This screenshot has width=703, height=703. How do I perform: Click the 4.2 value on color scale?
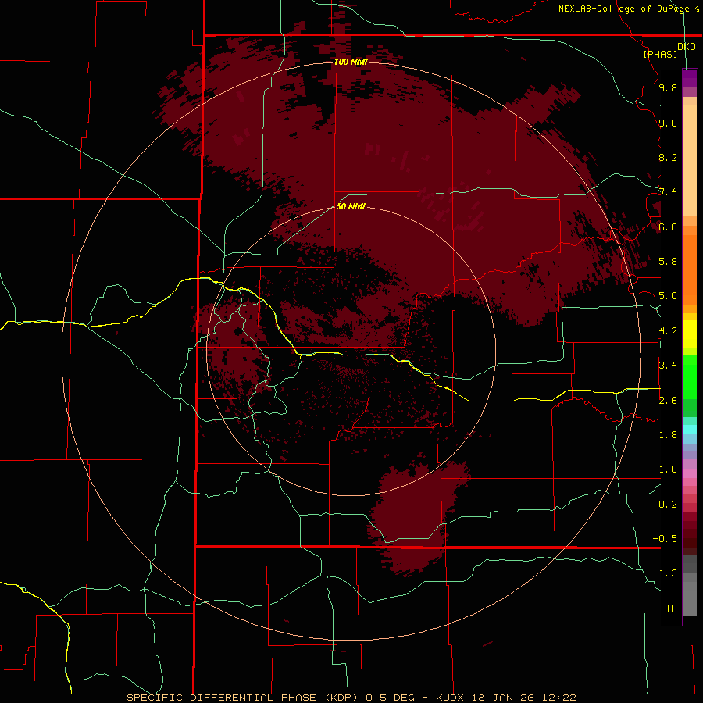(x=668, y=331)
